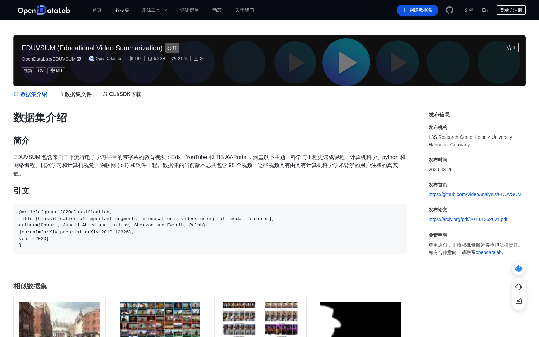This screenshot has width=539, height=337.
Task: Open 数据集 in the navigation bar
Action: click(122, 10)
